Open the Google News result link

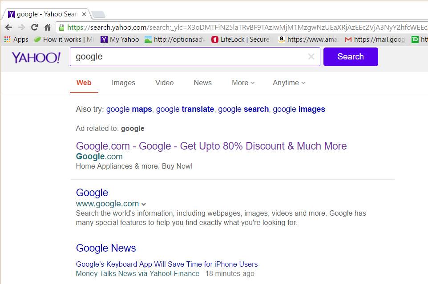106,248
